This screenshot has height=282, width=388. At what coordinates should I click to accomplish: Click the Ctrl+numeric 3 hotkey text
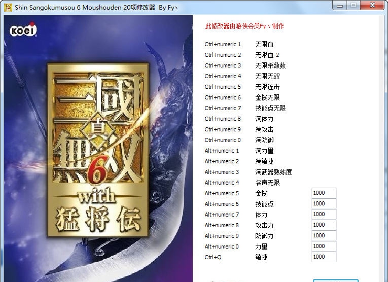[x=223, y=65]
